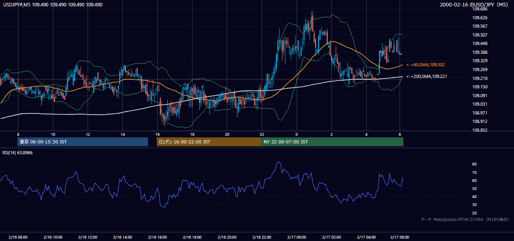
Task: Click RSI scale level 30
Action: [x=475, y=205]
